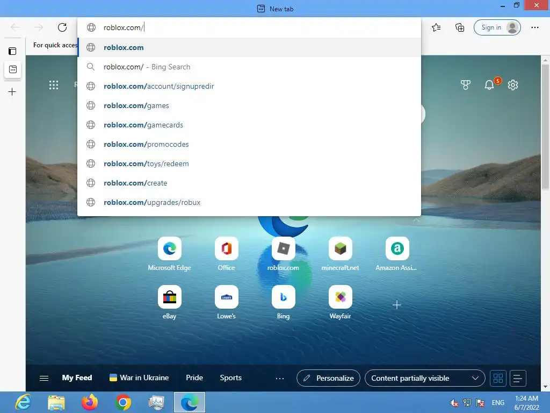Show more feed topics ellipsis

click(x=279, y=378)
